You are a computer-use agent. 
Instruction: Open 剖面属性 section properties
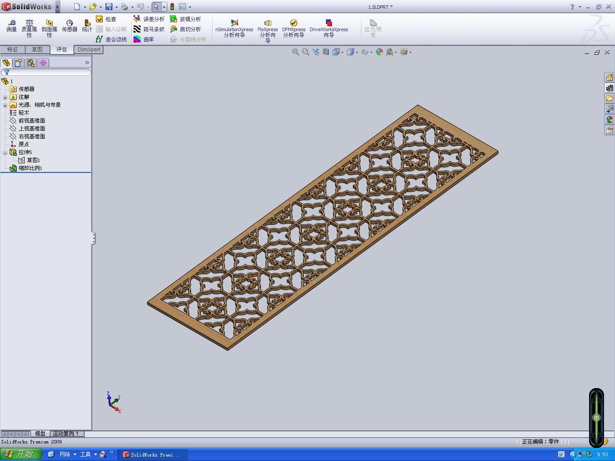49,29
